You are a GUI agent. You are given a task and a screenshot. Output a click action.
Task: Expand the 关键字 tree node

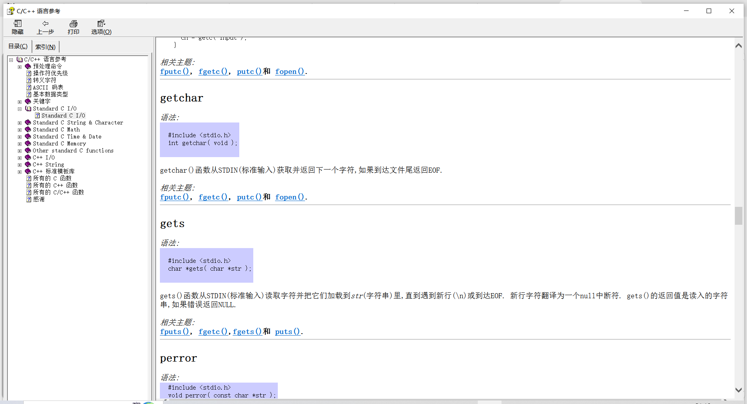tap(20, 102)
